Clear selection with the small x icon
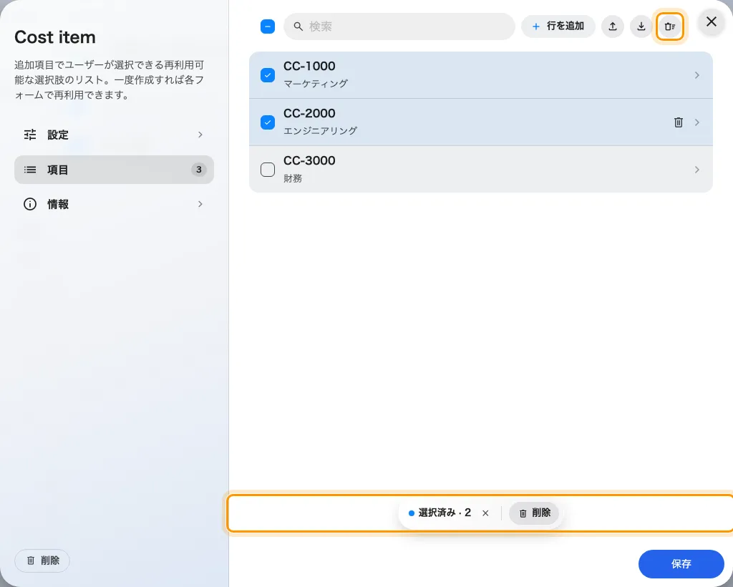733x587 pixels. point(485,513)
